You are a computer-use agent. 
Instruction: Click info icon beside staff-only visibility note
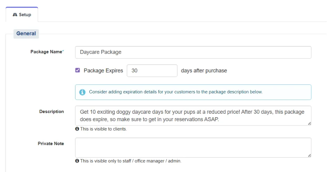coord(77,161)
